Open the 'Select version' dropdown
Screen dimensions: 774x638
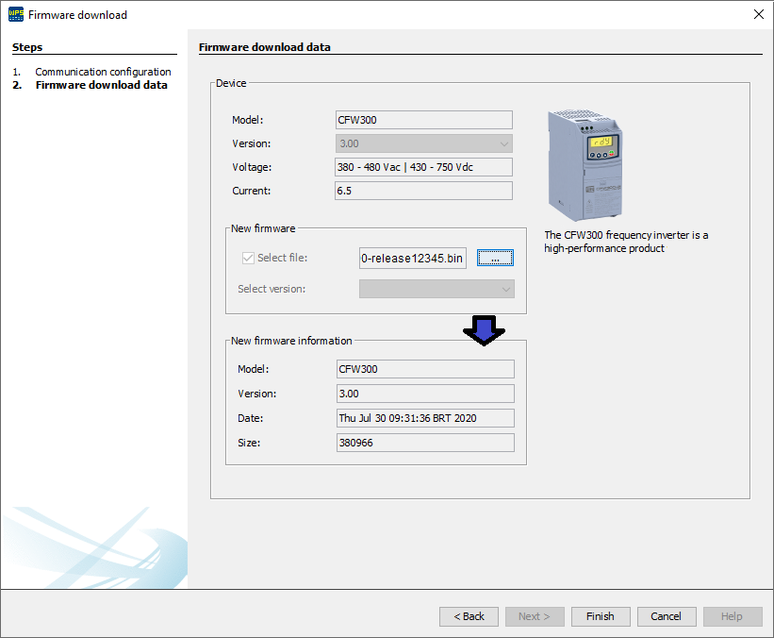(x=436, y=288)
